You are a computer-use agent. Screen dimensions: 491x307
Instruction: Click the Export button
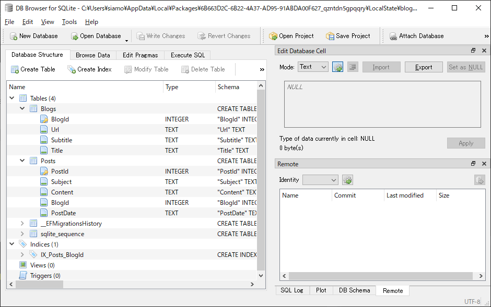coord(423,67)
